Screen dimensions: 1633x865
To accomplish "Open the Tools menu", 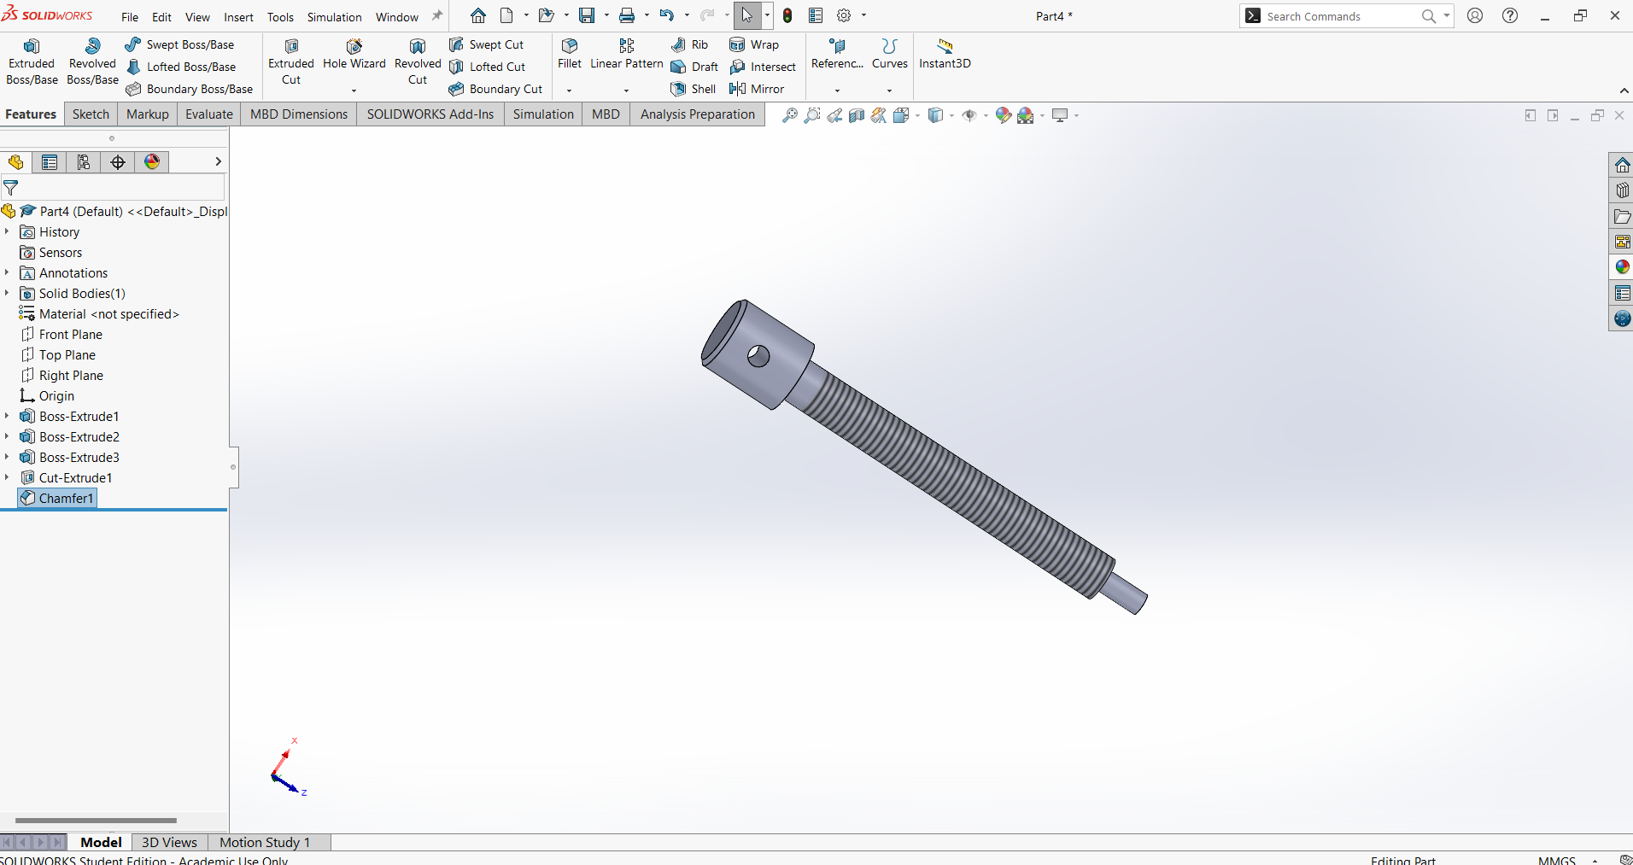I will pos(280,17).
